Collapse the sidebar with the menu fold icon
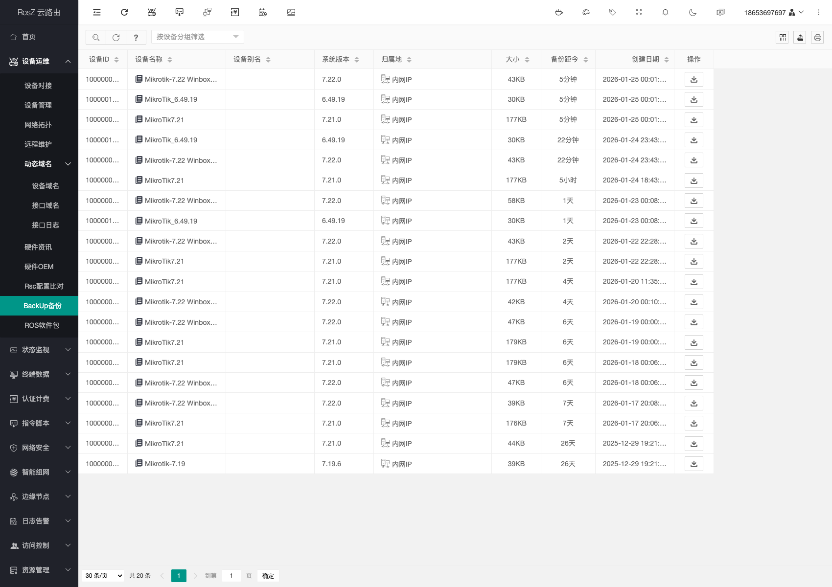 (97, 12)
